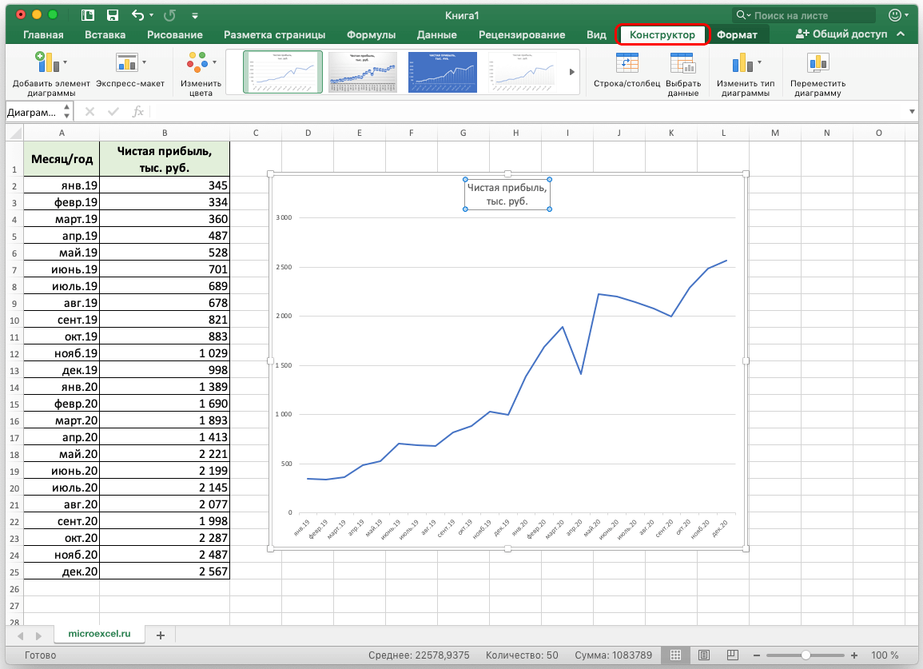
Task: Open the Undo history dropdown arrow
Action: point(152,15)
